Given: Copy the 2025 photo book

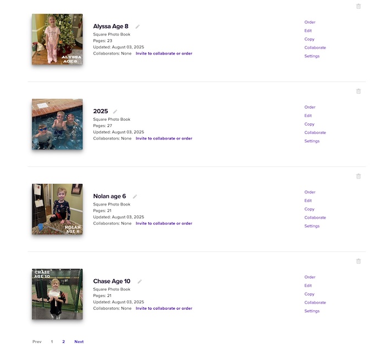Looking at the screenshot, I should (x=309, y=124).
